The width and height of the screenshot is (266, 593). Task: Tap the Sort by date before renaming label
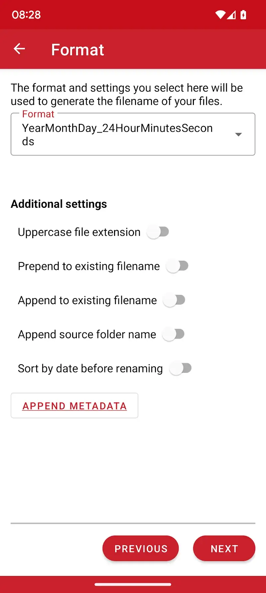90,369
